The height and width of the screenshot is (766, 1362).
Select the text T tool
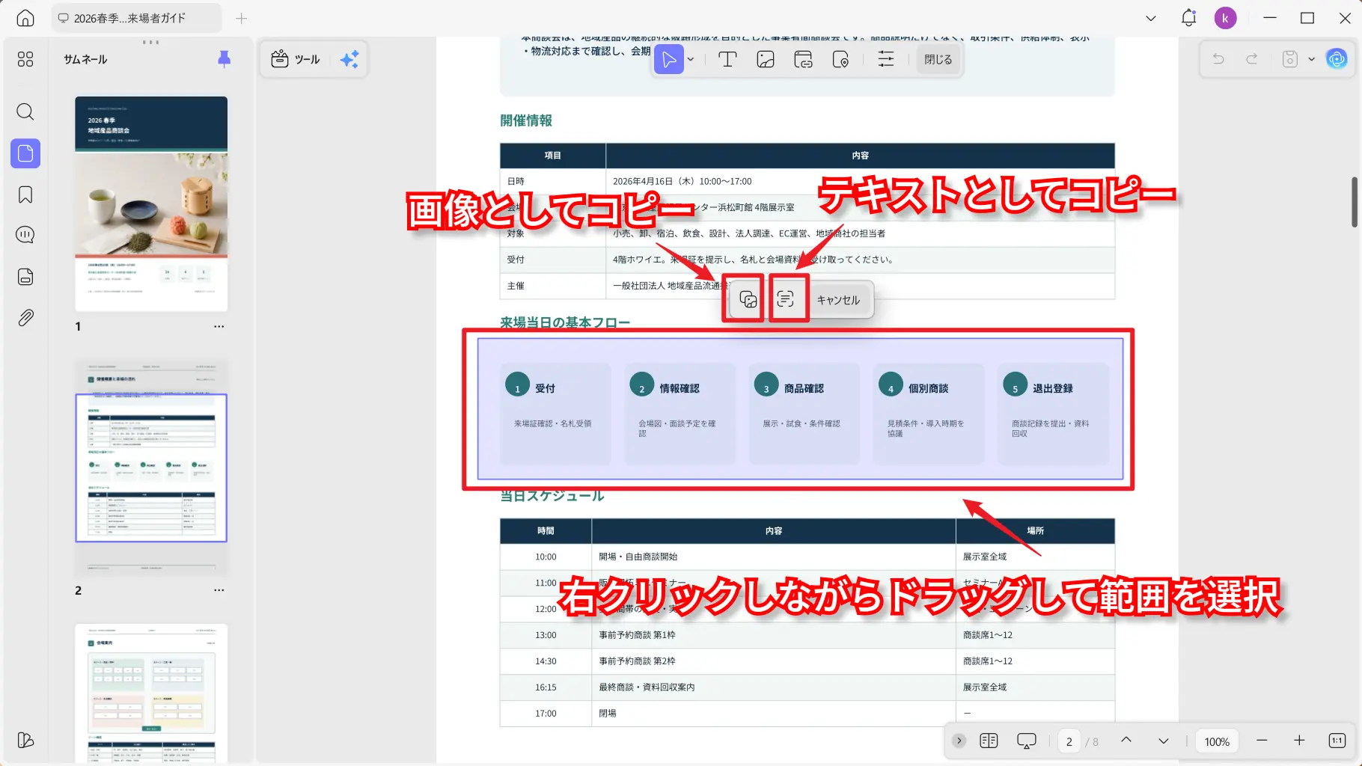coord(727,59)
